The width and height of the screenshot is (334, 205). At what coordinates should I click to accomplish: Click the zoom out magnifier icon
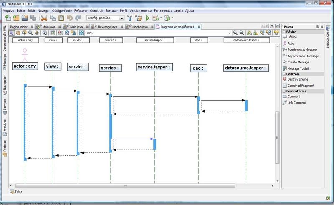click(242, 33)
